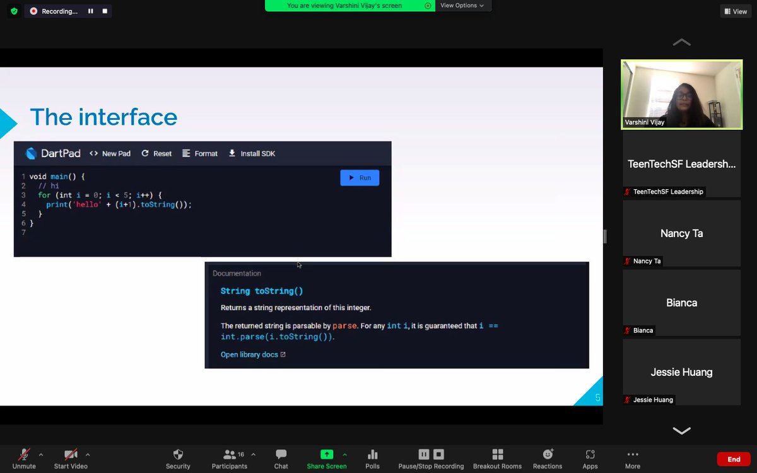Click the red End meeting button
Image resolution: width=757 pixels, height=473 pixels.
click(x=734, y=459)
